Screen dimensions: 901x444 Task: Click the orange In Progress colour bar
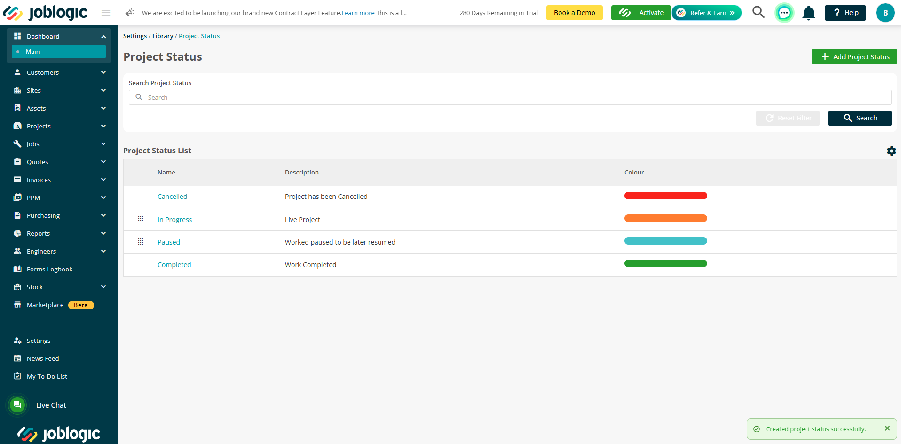[x=665, y=218]
